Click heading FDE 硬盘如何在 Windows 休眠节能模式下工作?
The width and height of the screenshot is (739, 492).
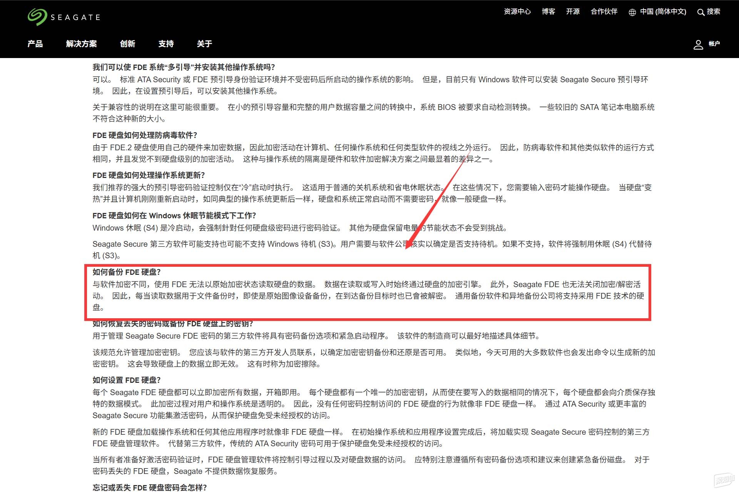tap(174, 216)
